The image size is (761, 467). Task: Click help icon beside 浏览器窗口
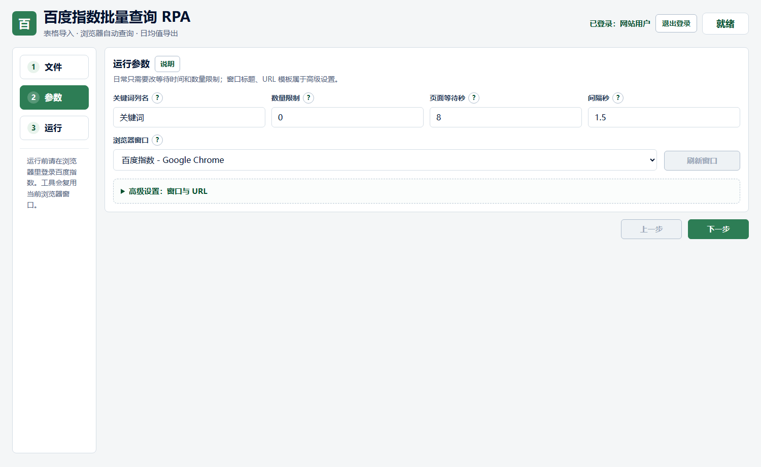157,140
